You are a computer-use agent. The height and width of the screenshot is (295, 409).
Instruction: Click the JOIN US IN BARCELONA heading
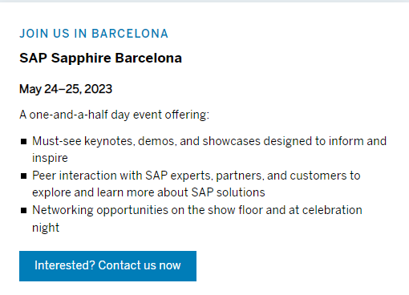click(94, 34)
